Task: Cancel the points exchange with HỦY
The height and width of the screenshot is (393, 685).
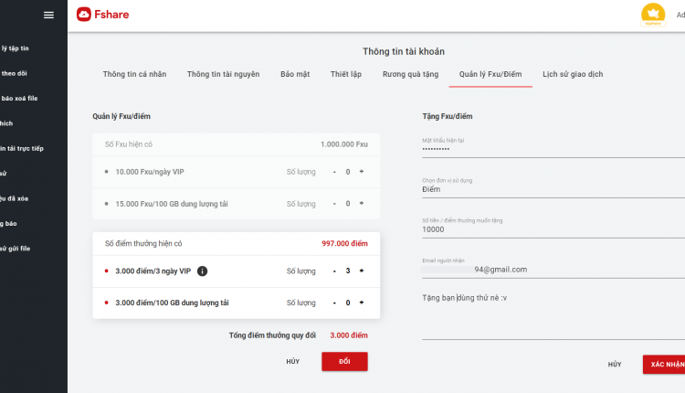Action: coord(292,362)
